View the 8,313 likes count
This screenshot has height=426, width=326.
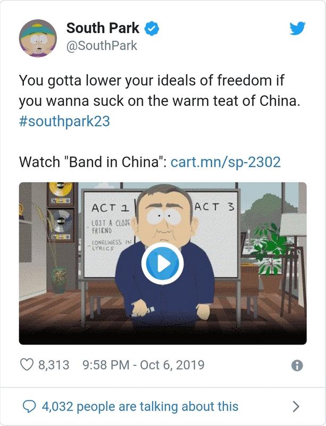54,365
